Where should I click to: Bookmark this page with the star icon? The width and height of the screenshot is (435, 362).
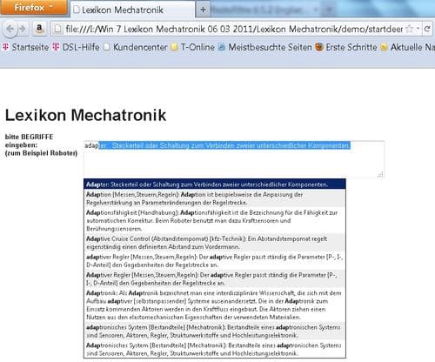tap(410, 29)
